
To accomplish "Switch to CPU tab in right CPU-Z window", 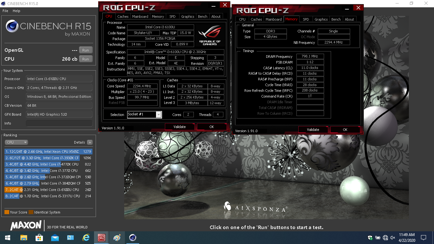I will tap(242, 19).
